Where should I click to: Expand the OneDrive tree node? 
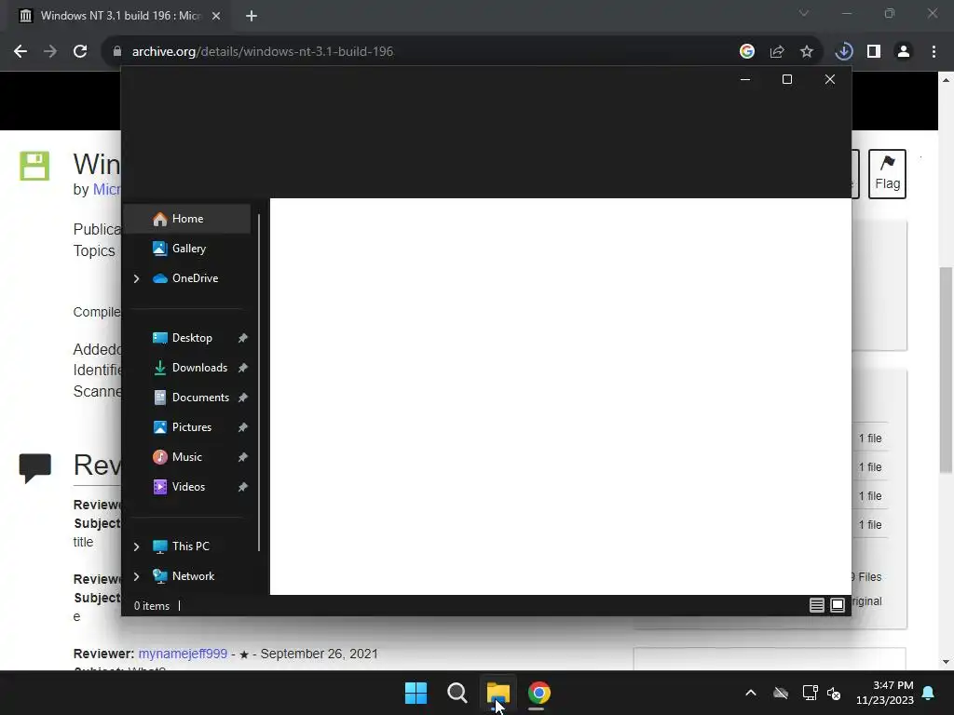[136, 278]
